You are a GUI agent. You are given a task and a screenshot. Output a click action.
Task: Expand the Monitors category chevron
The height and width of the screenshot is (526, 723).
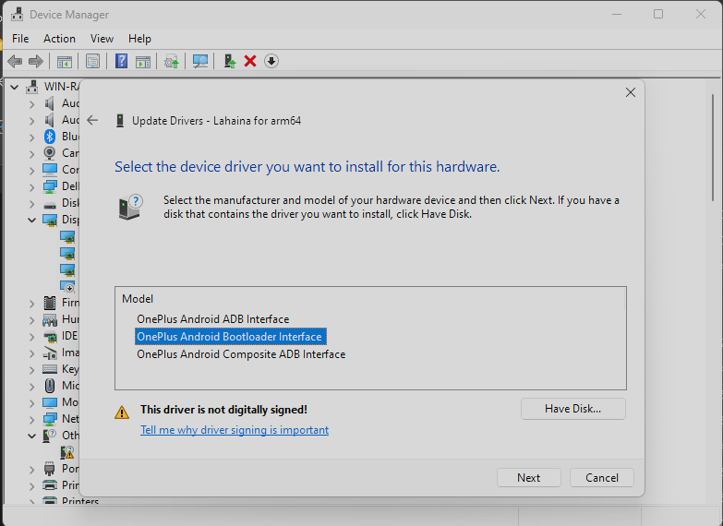pyautogui.click(x=31, y=403)
